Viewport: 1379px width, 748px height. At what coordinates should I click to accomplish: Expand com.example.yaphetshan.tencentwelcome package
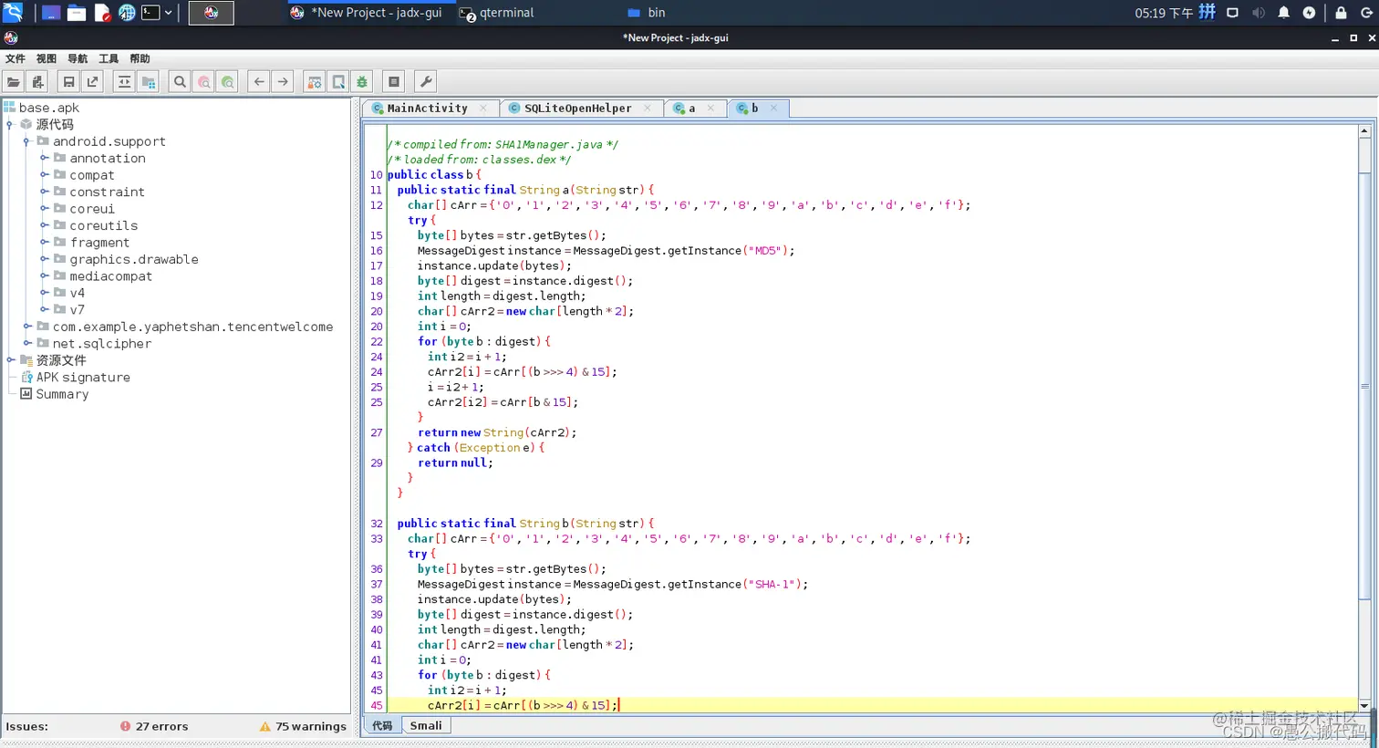pyautogui.click(x=26, y=327)
